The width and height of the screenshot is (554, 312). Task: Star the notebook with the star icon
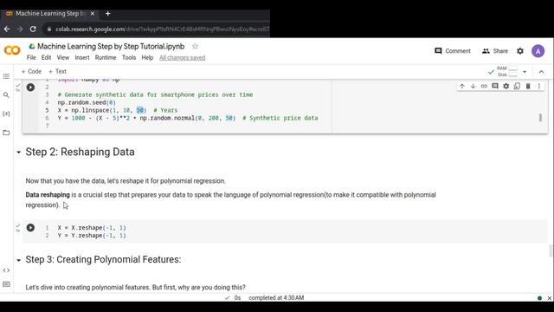[x=195, y=46]
